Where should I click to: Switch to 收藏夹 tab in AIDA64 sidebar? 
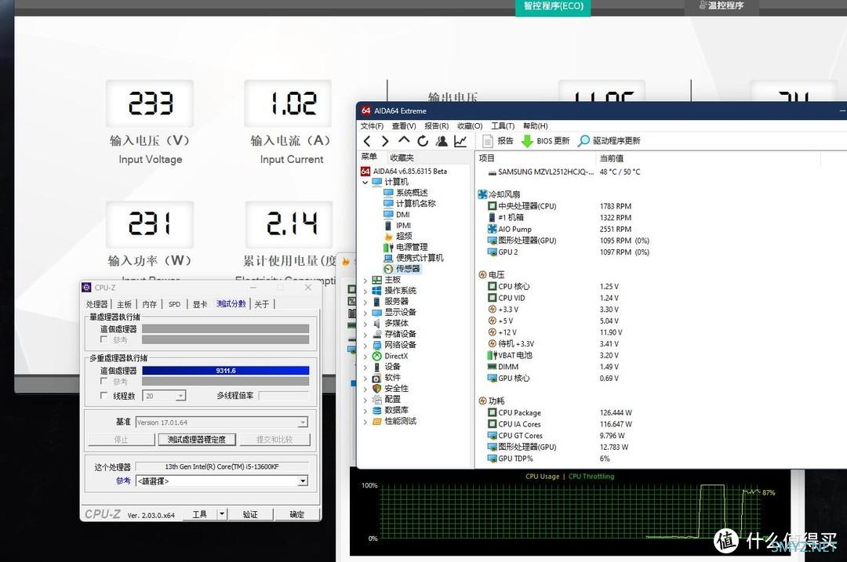[402, 158]
